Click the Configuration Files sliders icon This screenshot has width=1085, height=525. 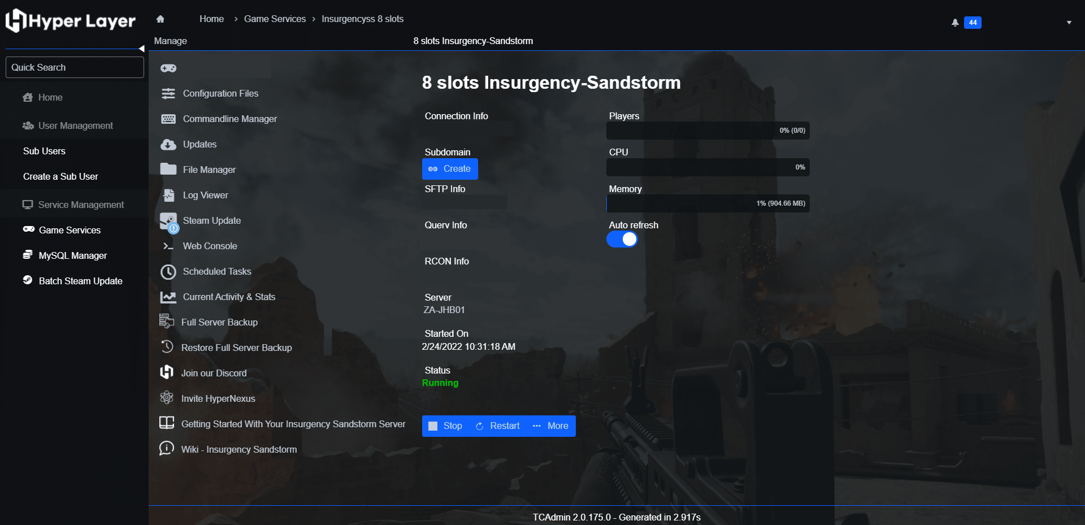168,93
